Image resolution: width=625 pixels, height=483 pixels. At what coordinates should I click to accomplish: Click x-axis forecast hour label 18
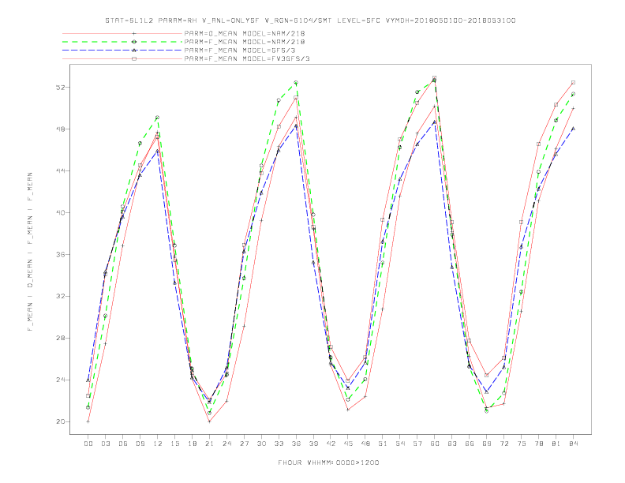[x=192, y=444]
